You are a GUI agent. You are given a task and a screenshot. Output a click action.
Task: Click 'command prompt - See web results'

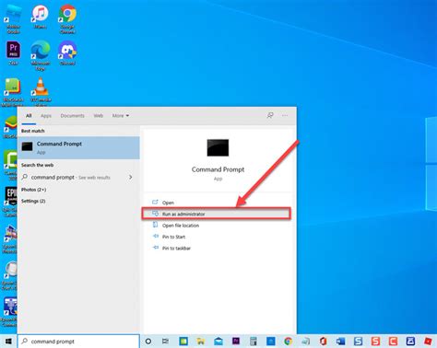click(71, 178)
